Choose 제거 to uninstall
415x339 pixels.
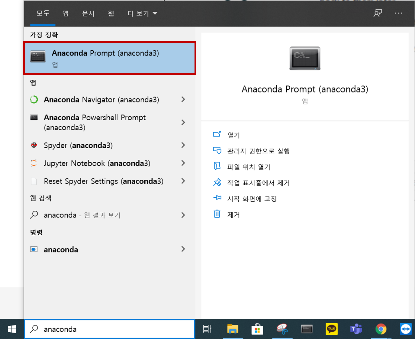pyautogui.click(x=233, y=215)
